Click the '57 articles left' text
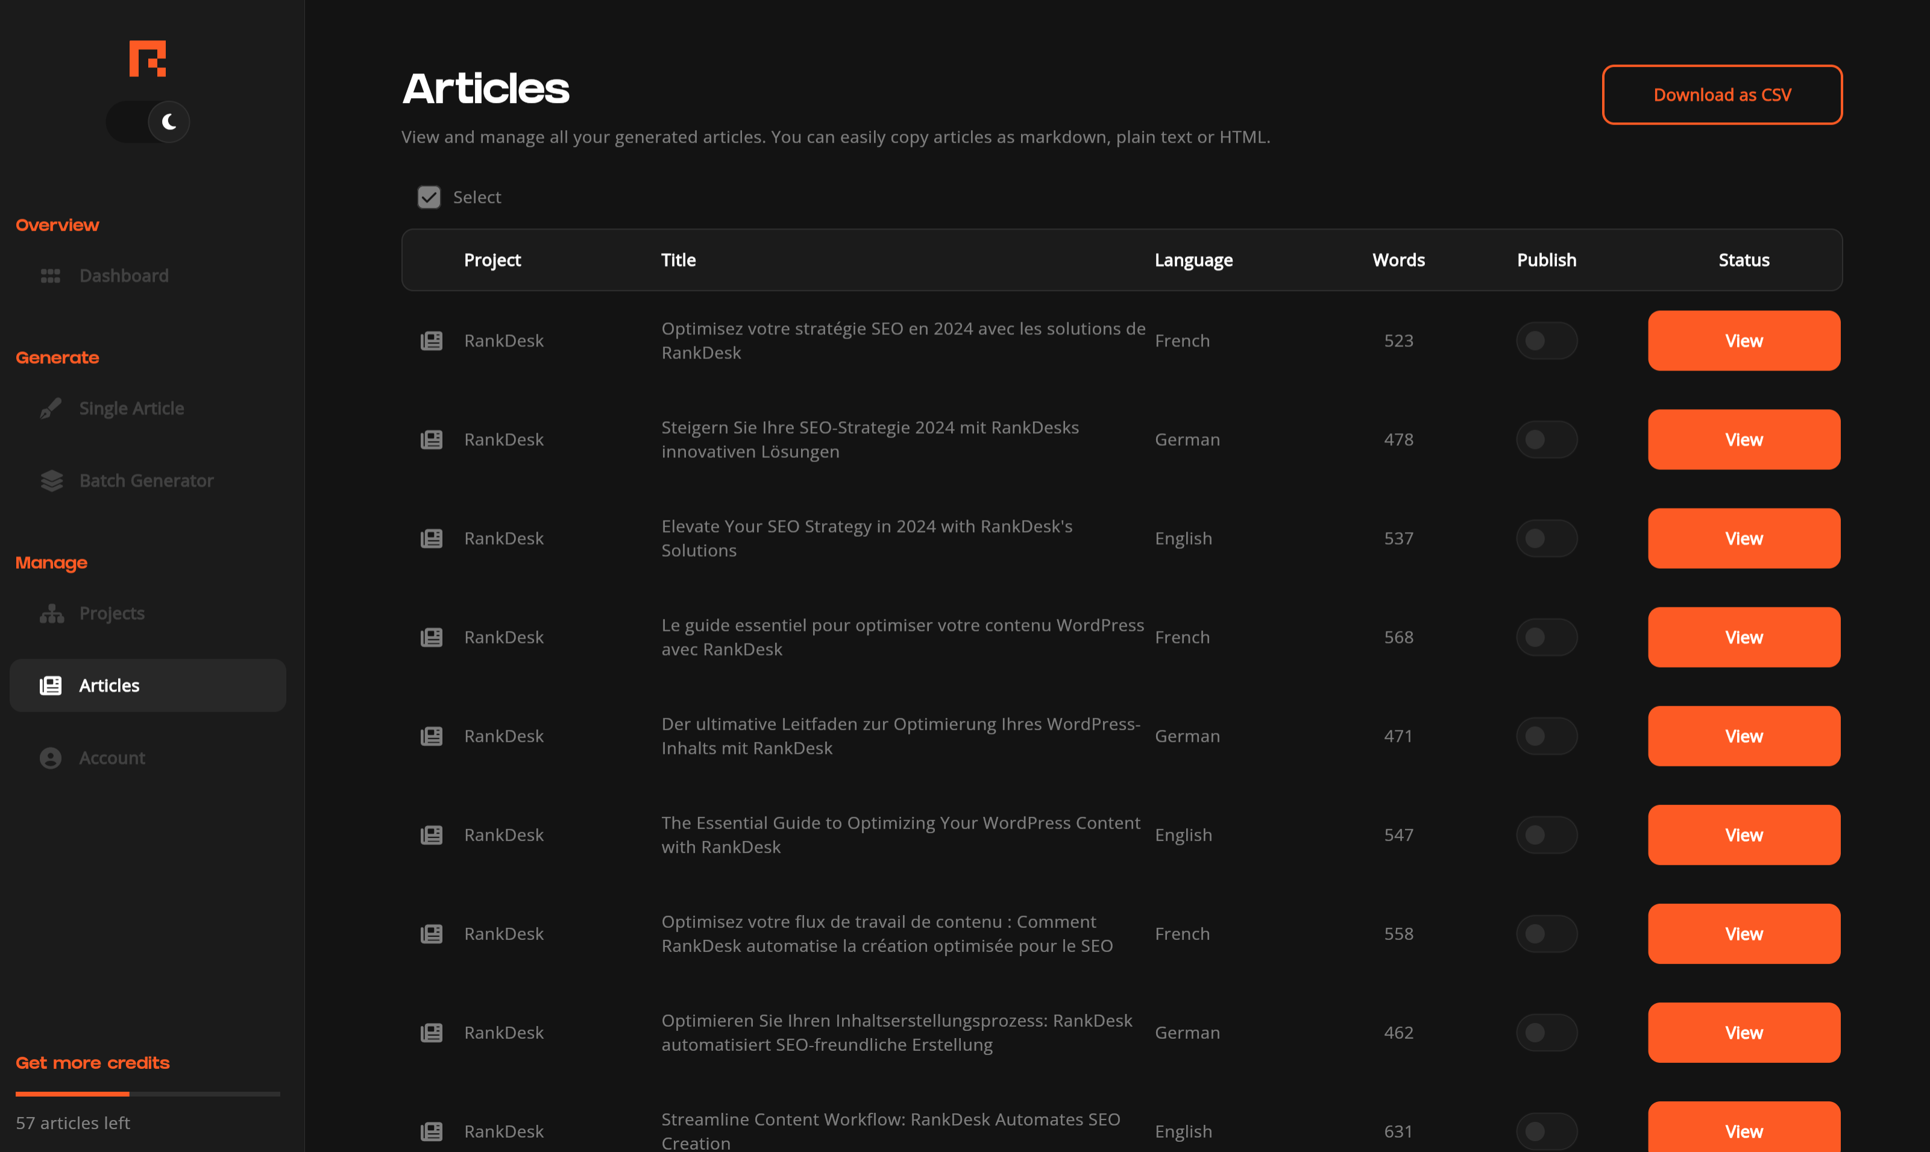The image size is (1930, 1152). (73, 1122)
